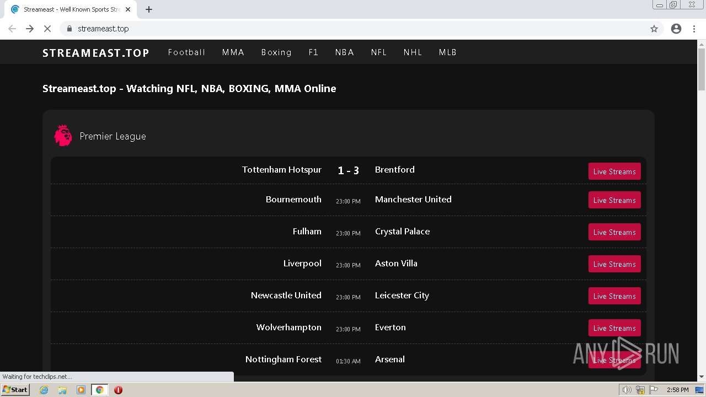Click the Nottingham Forest team name

[284, 360]
